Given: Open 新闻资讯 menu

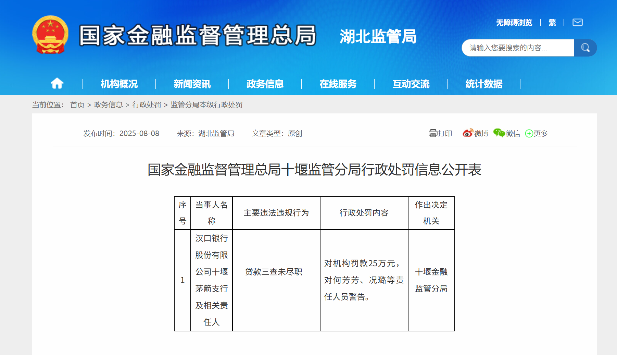Looking at the screenshot, I should tap(192, 84).
